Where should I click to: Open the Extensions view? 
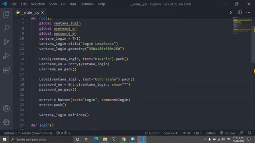point(6,70)
